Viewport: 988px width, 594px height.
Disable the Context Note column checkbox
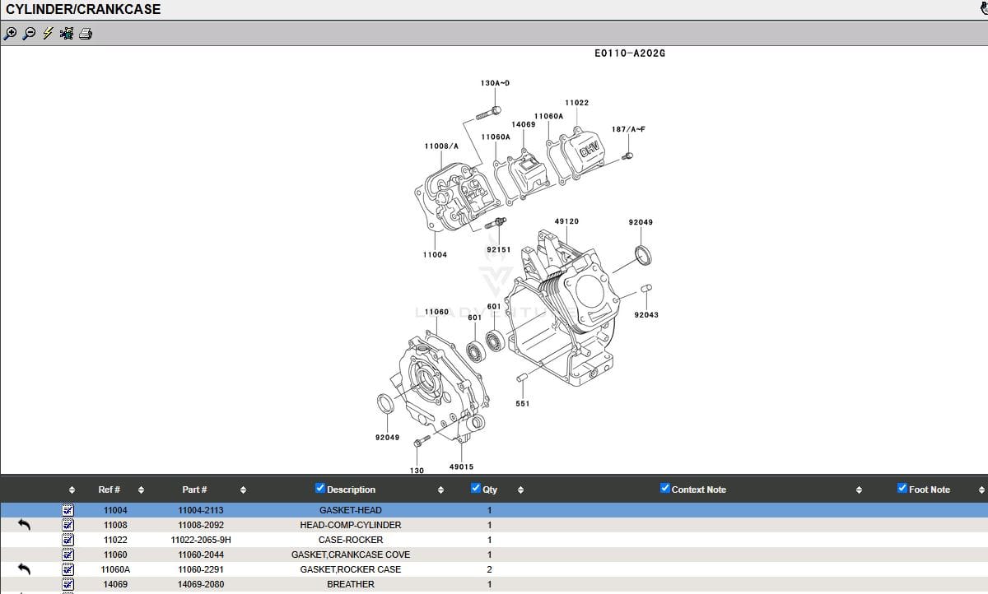(x=665, y=489)
